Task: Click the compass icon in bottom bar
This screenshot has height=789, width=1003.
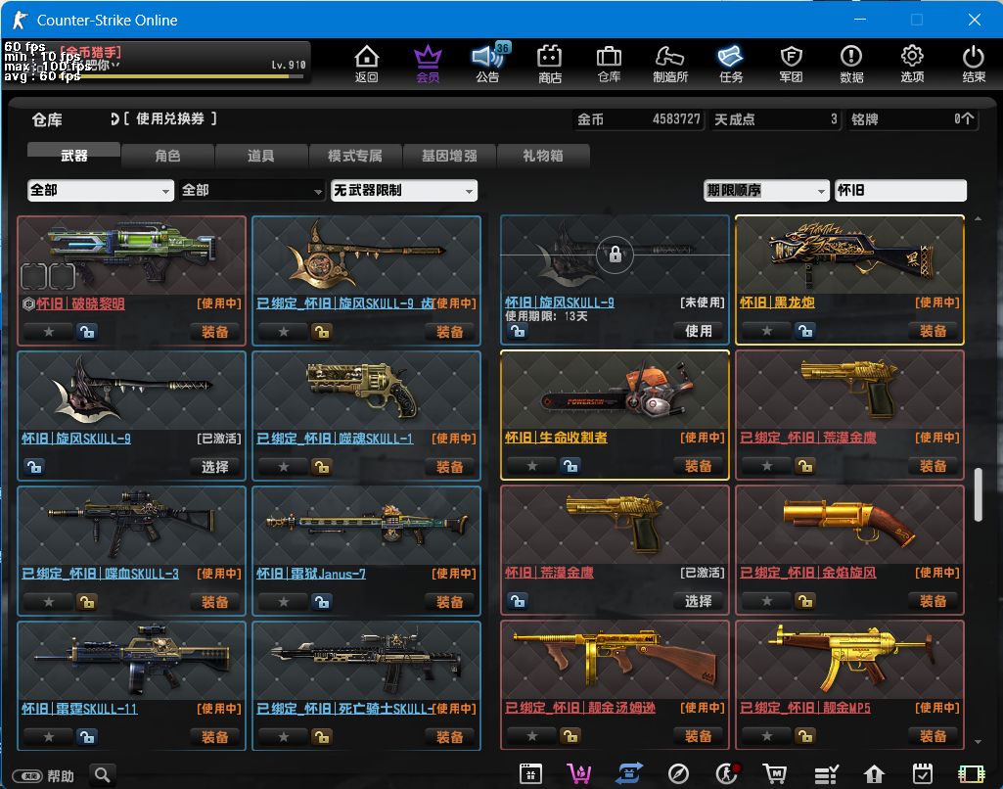Action: pos(678,774)
